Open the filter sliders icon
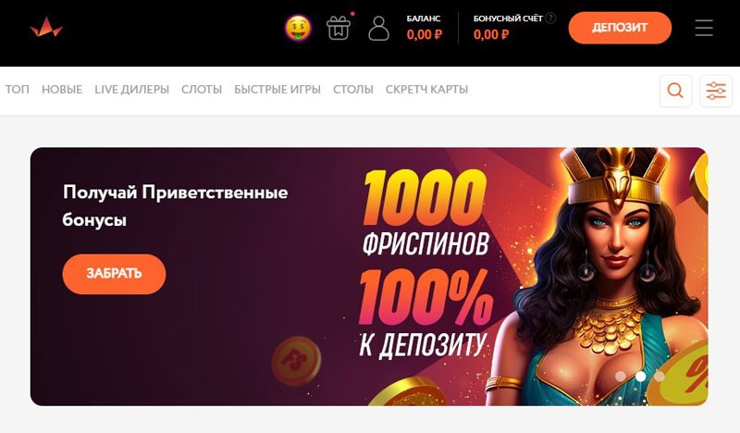Image resolution: width=740 pixels, height=433 pixels. coord(716,90)
